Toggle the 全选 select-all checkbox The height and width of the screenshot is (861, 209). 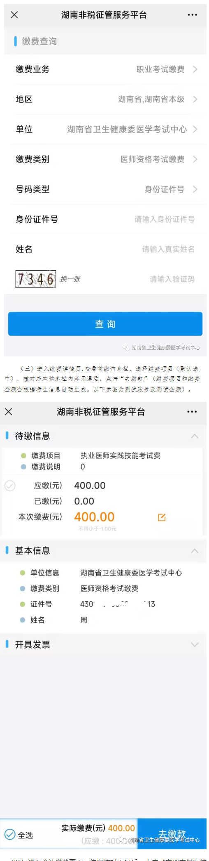[10, 835]
